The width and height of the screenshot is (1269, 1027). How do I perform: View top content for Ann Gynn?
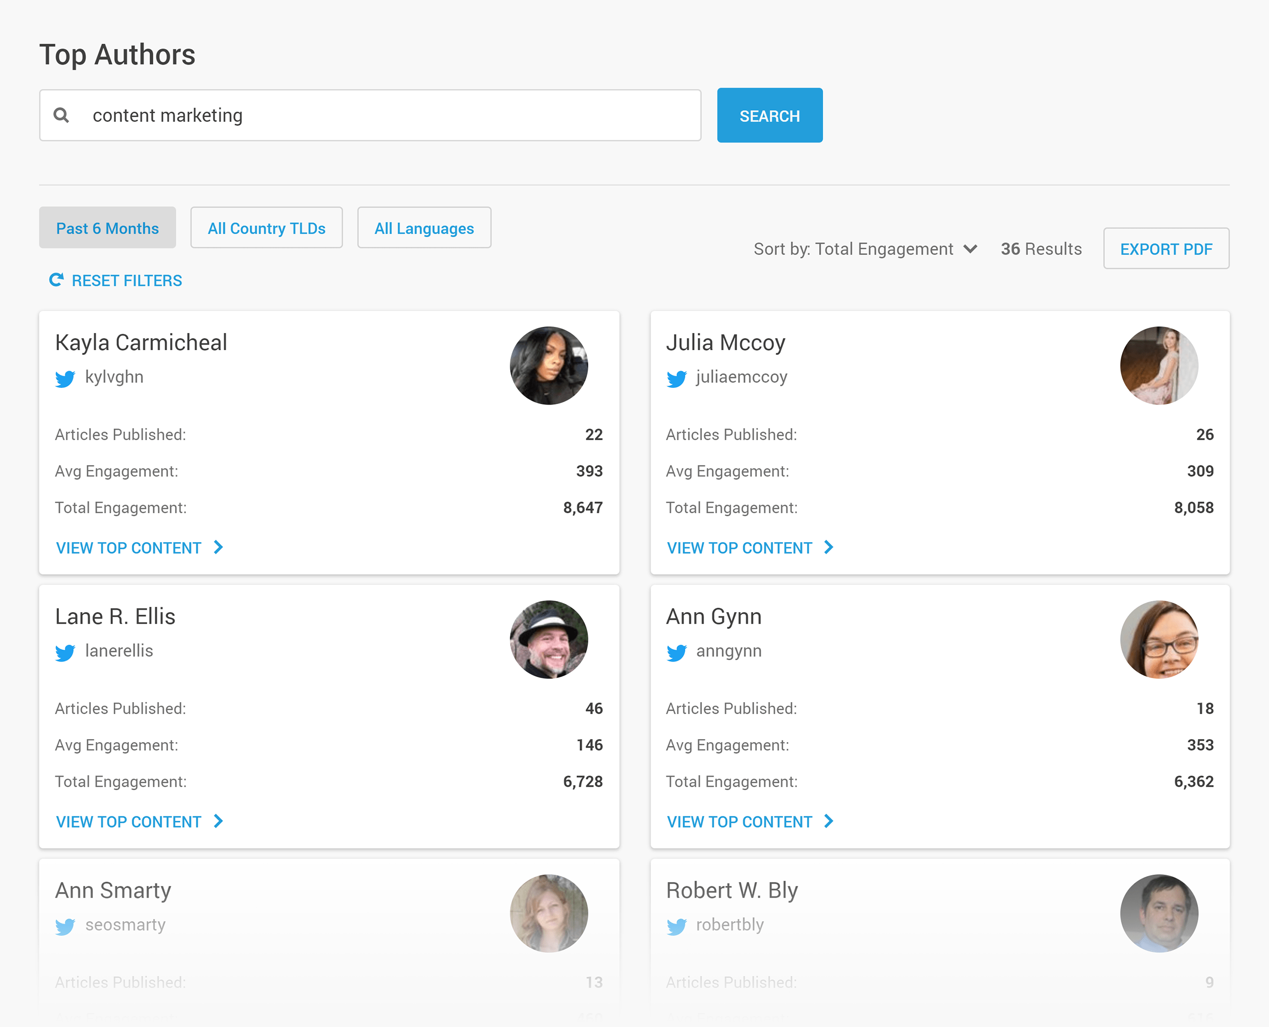click(750, 822)
